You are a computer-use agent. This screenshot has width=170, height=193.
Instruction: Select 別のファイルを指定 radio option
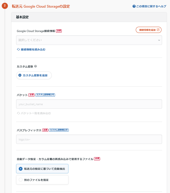[x=42, y=180]
